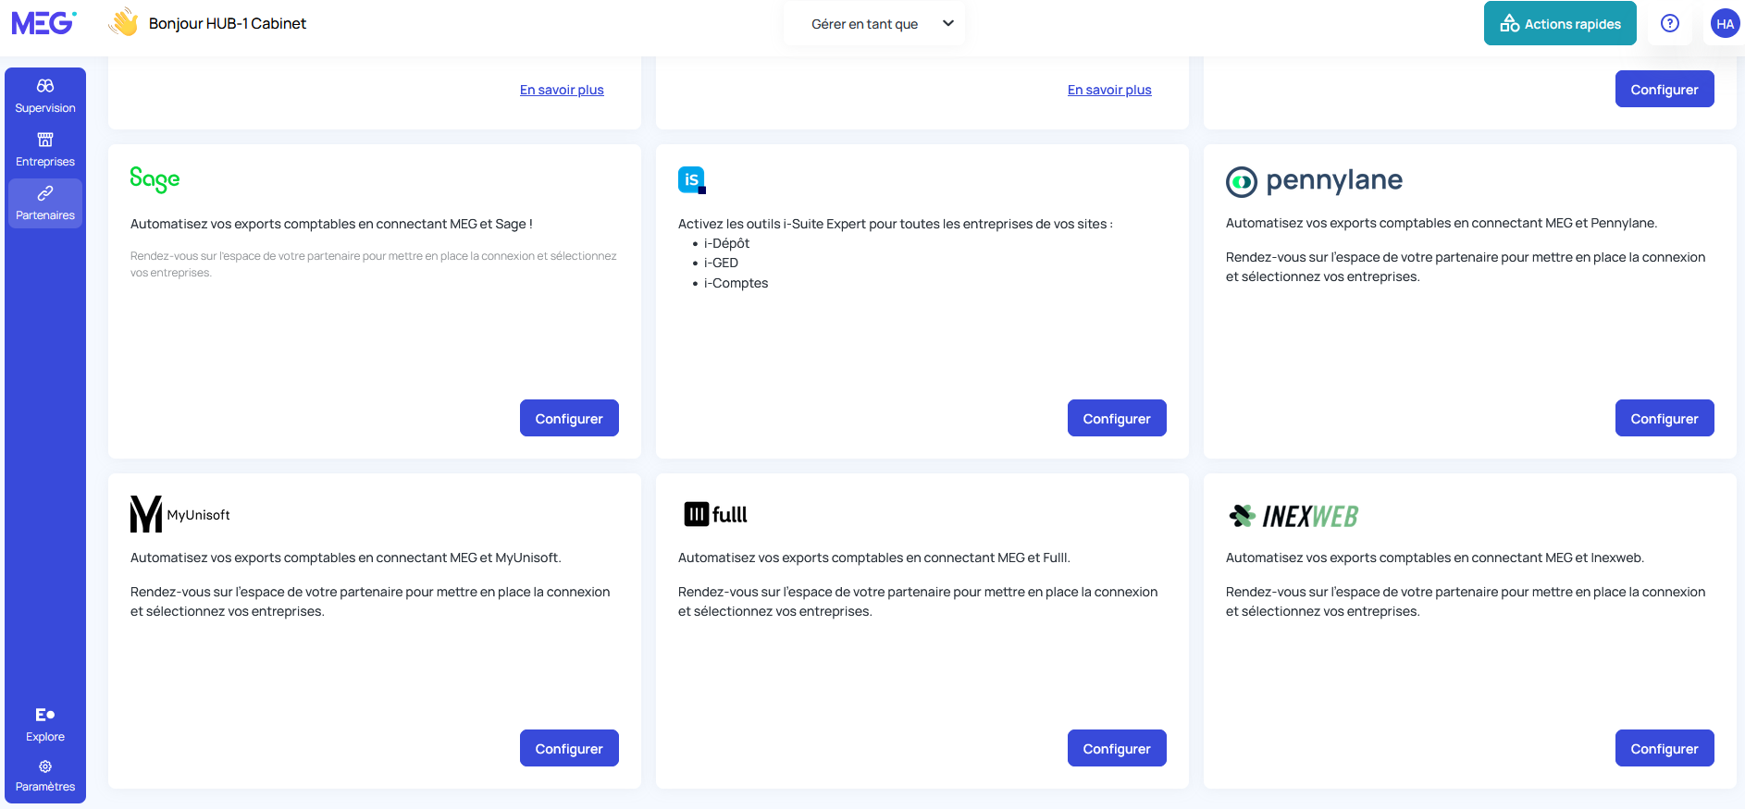The image size is (1745, 809).
Task: Open the Supervision section
Action: coord(45,95)
